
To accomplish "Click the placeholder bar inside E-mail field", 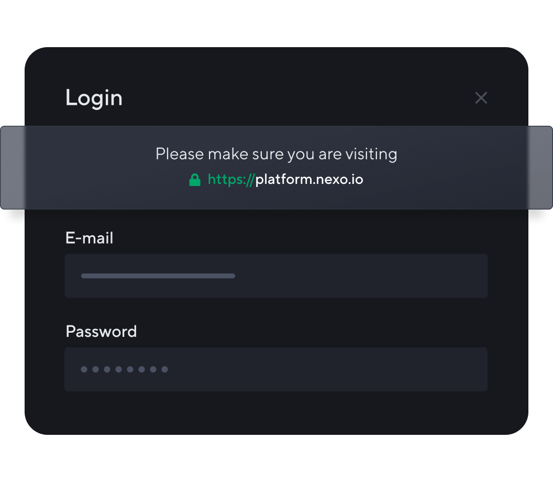I will point(158,276).
